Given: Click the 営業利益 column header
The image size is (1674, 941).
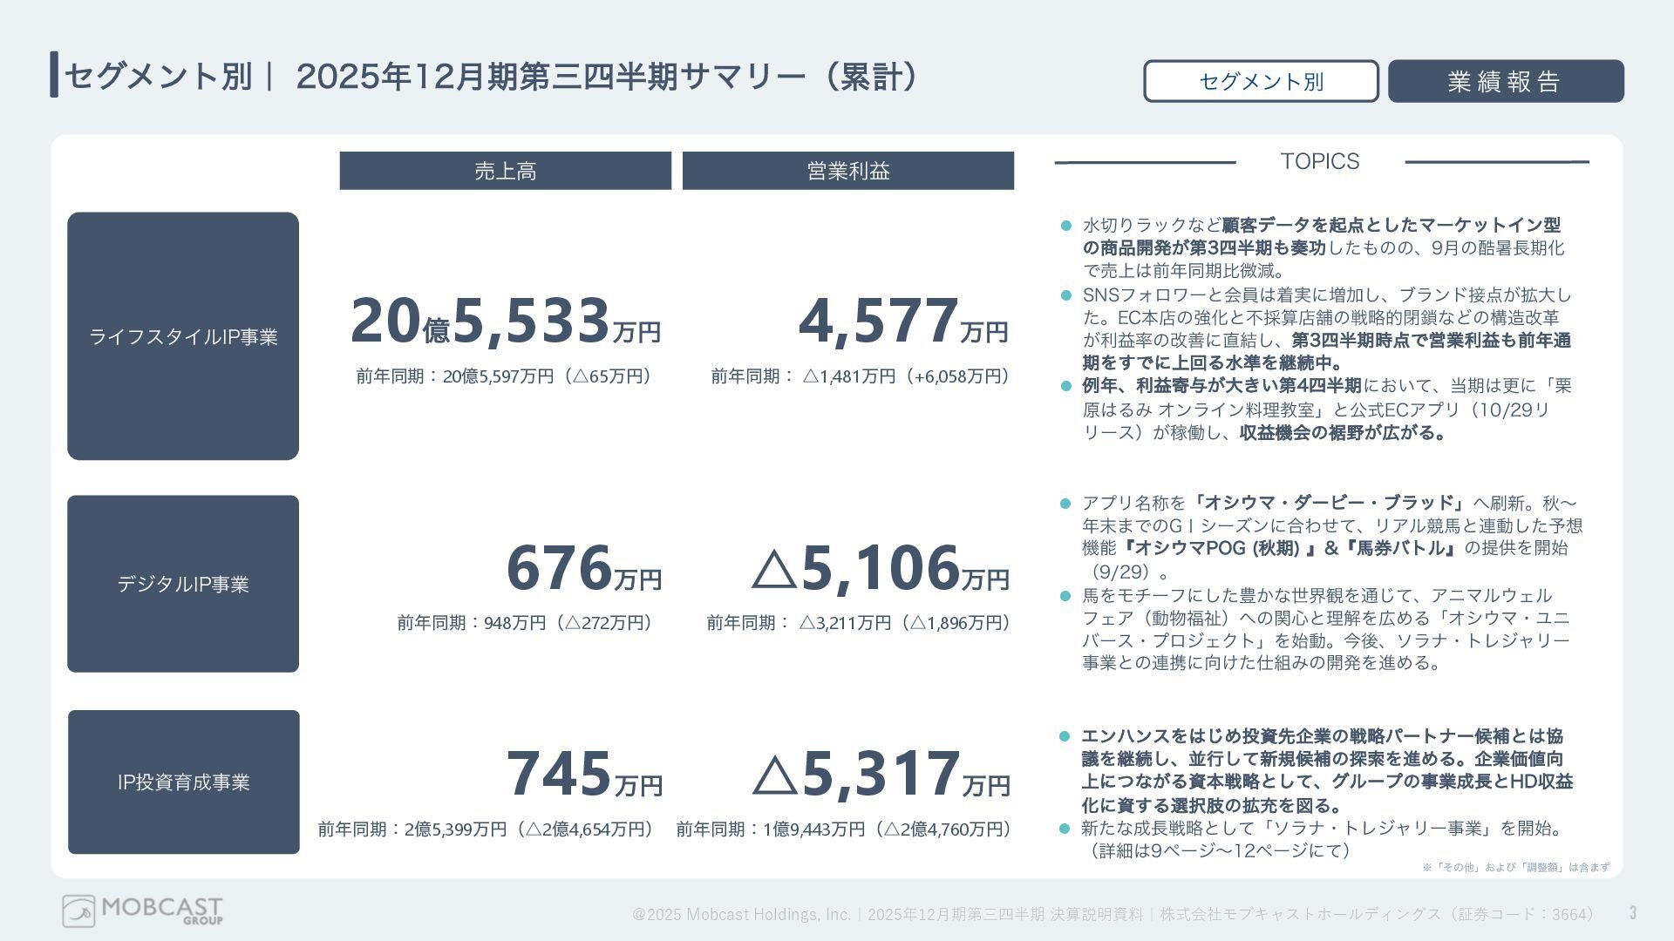Looking at the screenshot, I should click(847, 171).
